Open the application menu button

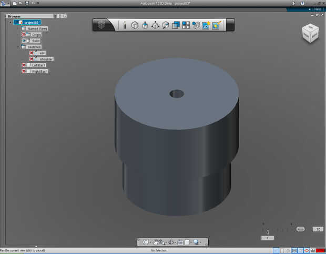5,3
